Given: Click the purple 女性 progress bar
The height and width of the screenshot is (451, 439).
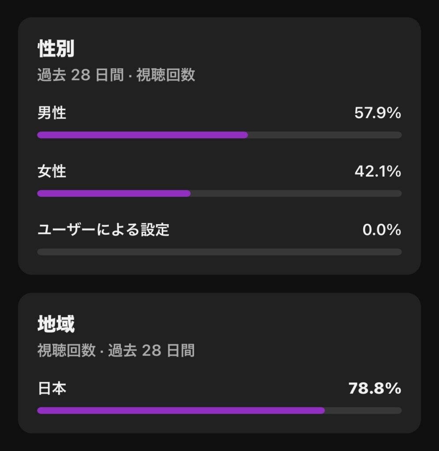Looking at the screenshot, I should (114, 193).
